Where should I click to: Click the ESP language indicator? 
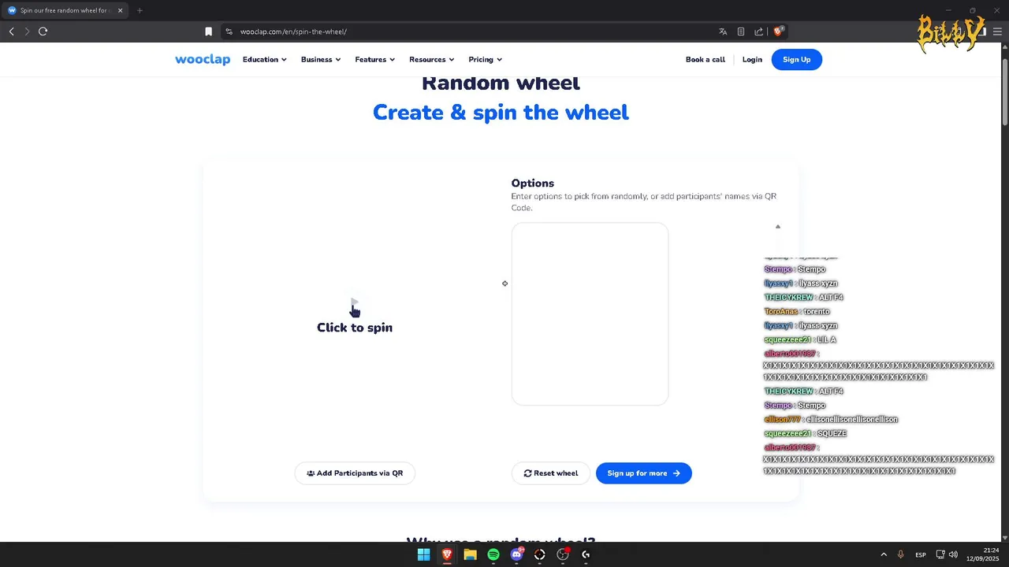(x=921, y=554)
